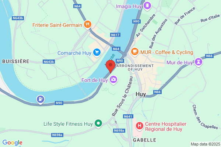221x147 pixels.
Task: Select the Gabelle neighborhood label
Action: coord(145,140)
